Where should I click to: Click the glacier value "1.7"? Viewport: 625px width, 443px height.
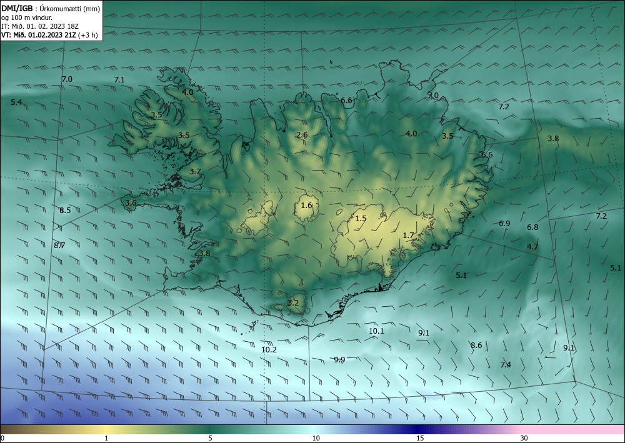click(x=409, y=236)
